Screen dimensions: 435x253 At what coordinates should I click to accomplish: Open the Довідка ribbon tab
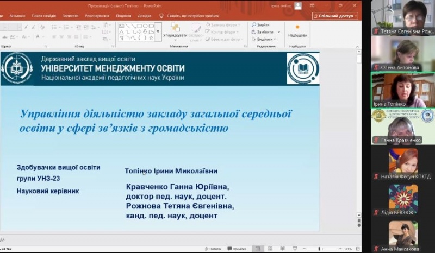[x=145, y=16]
